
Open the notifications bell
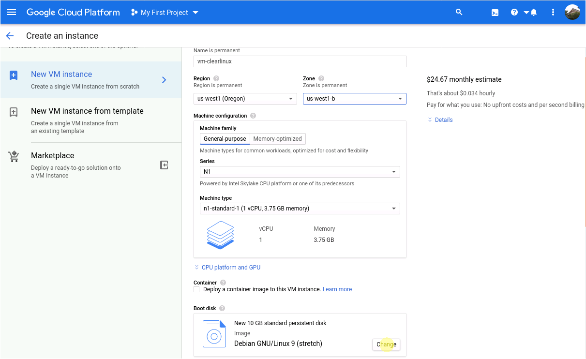(x=534, y=12)
